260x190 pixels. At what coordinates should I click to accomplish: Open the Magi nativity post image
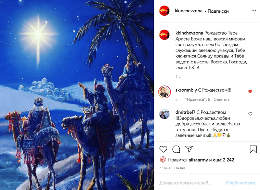click(77, 95)
